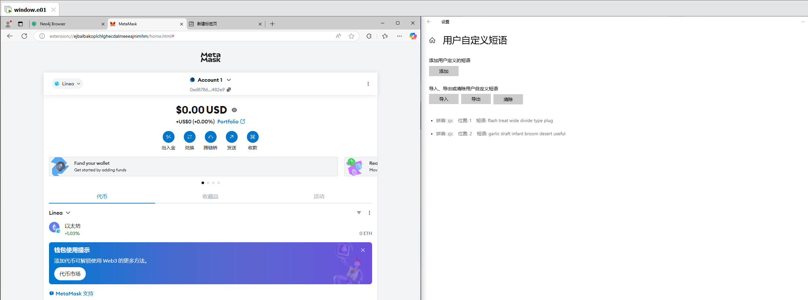Go back in the Settings window
Viewport: 808px width, 300px height.
(429, 22)
